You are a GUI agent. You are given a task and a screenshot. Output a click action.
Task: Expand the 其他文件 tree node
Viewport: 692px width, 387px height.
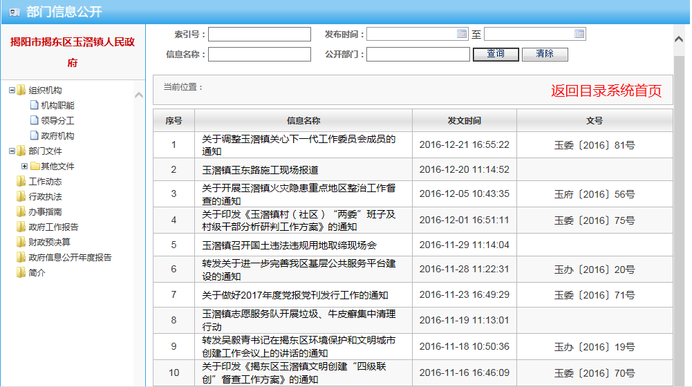[x=24, y=167]
